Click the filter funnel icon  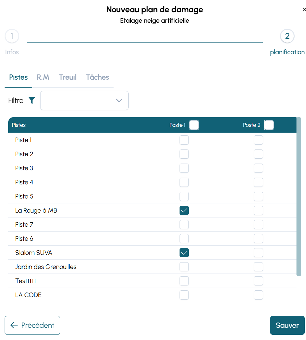32,100
